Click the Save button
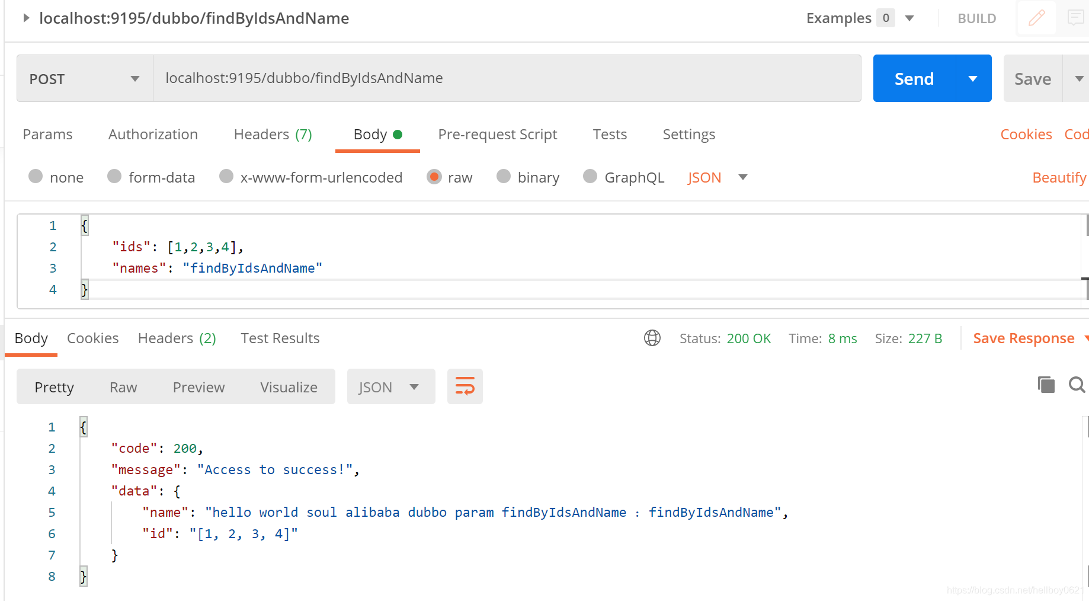The width and height of the screenshot is (1089, 601). pyautogui.click(x=1033, y=78)
